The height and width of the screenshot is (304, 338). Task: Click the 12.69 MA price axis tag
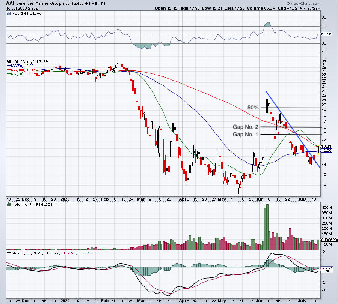tap(327, 151)
